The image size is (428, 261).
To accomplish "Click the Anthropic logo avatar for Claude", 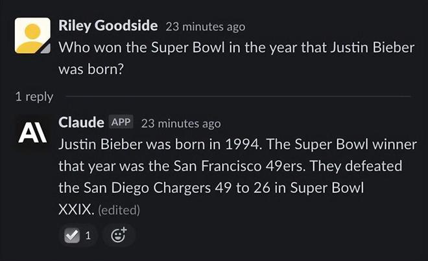I will coord(32,133).
